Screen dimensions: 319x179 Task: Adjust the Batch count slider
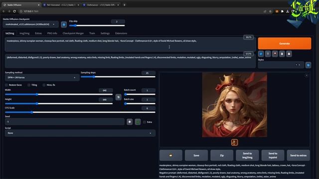[140, 94]
